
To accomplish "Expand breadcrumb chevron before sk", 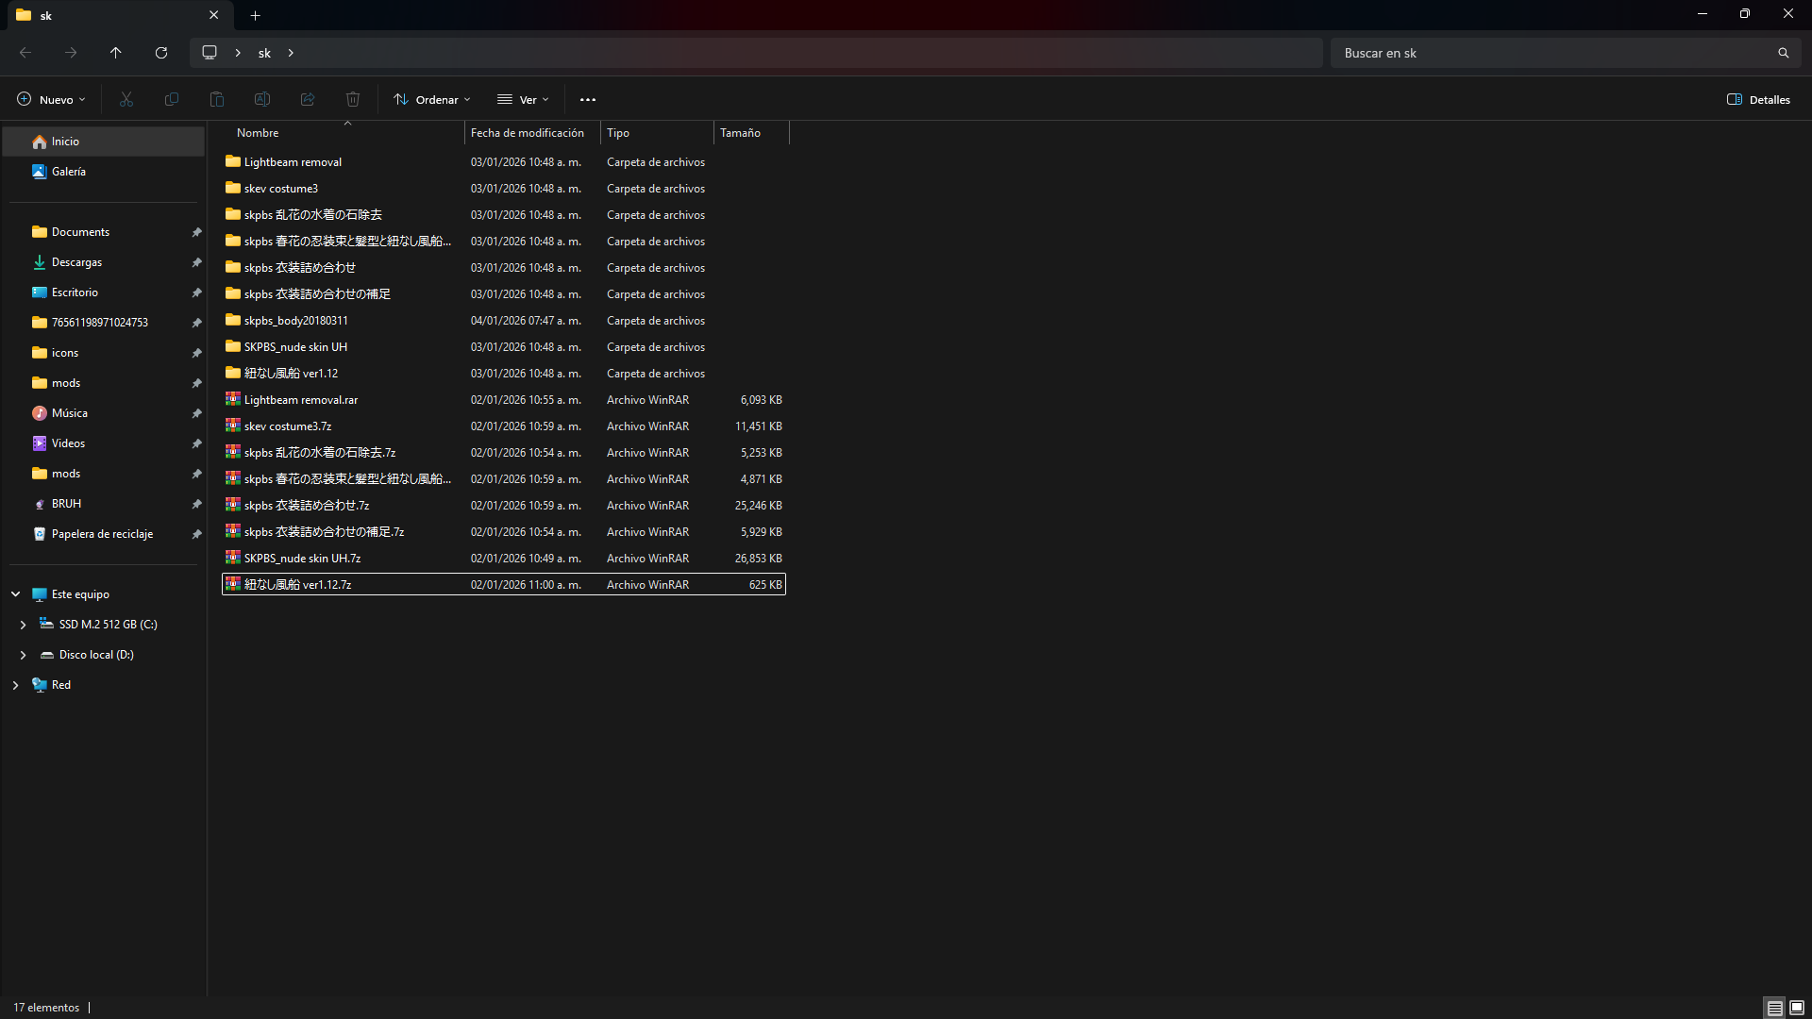I will click(238, 53).
